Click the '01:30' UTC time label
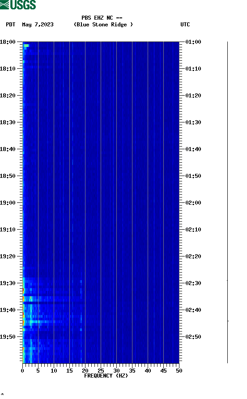This screenshot has height=399, width=247. (193, 122)
